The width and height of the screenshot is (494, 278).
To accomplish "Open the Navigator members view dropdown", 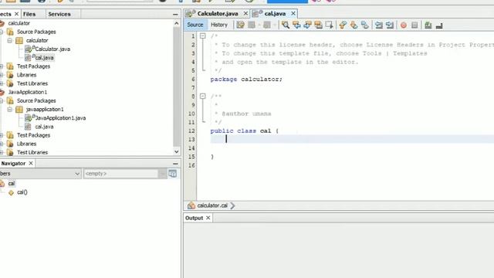I will click(x=77, y=174).
